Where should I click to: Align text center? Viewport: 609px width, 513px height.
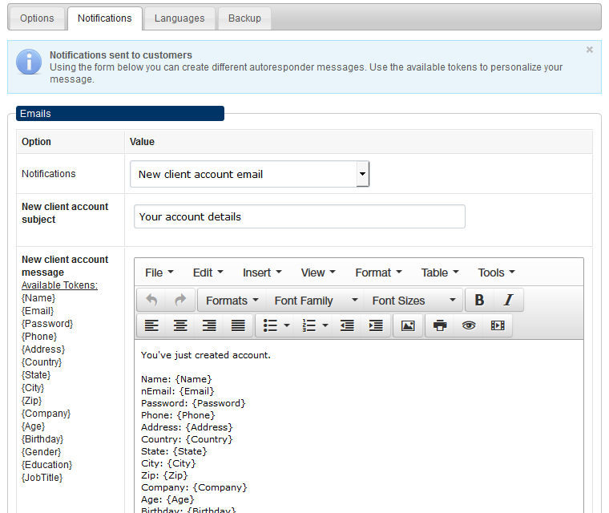coord(180,325)
